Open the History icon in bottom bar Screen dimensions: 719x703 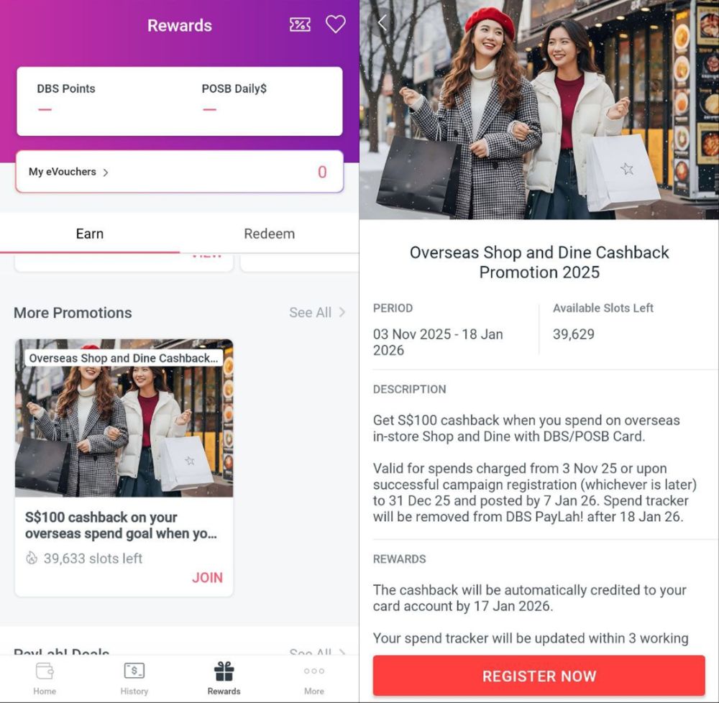134,671
